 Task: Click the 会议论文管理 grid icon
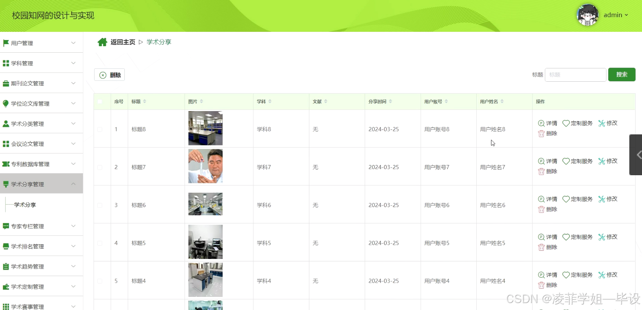point(6,144)
